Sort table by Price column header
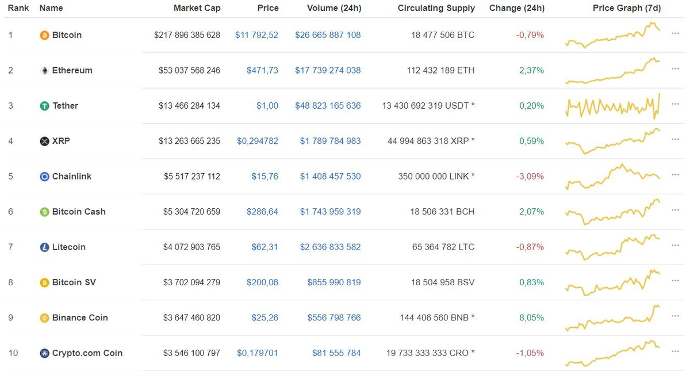The height and width of the screenshot is (371, 690). pos(268,8)
